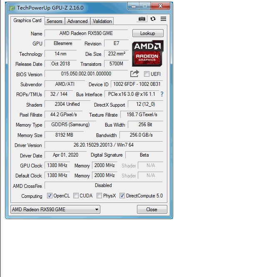Click the Revision field E7

click(x=116, y=43)
